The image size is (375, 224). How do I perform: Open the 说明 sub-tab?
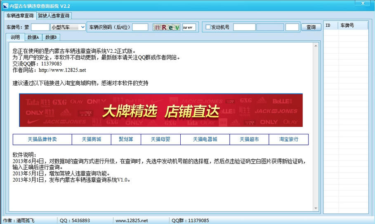[x=15, y=37]
